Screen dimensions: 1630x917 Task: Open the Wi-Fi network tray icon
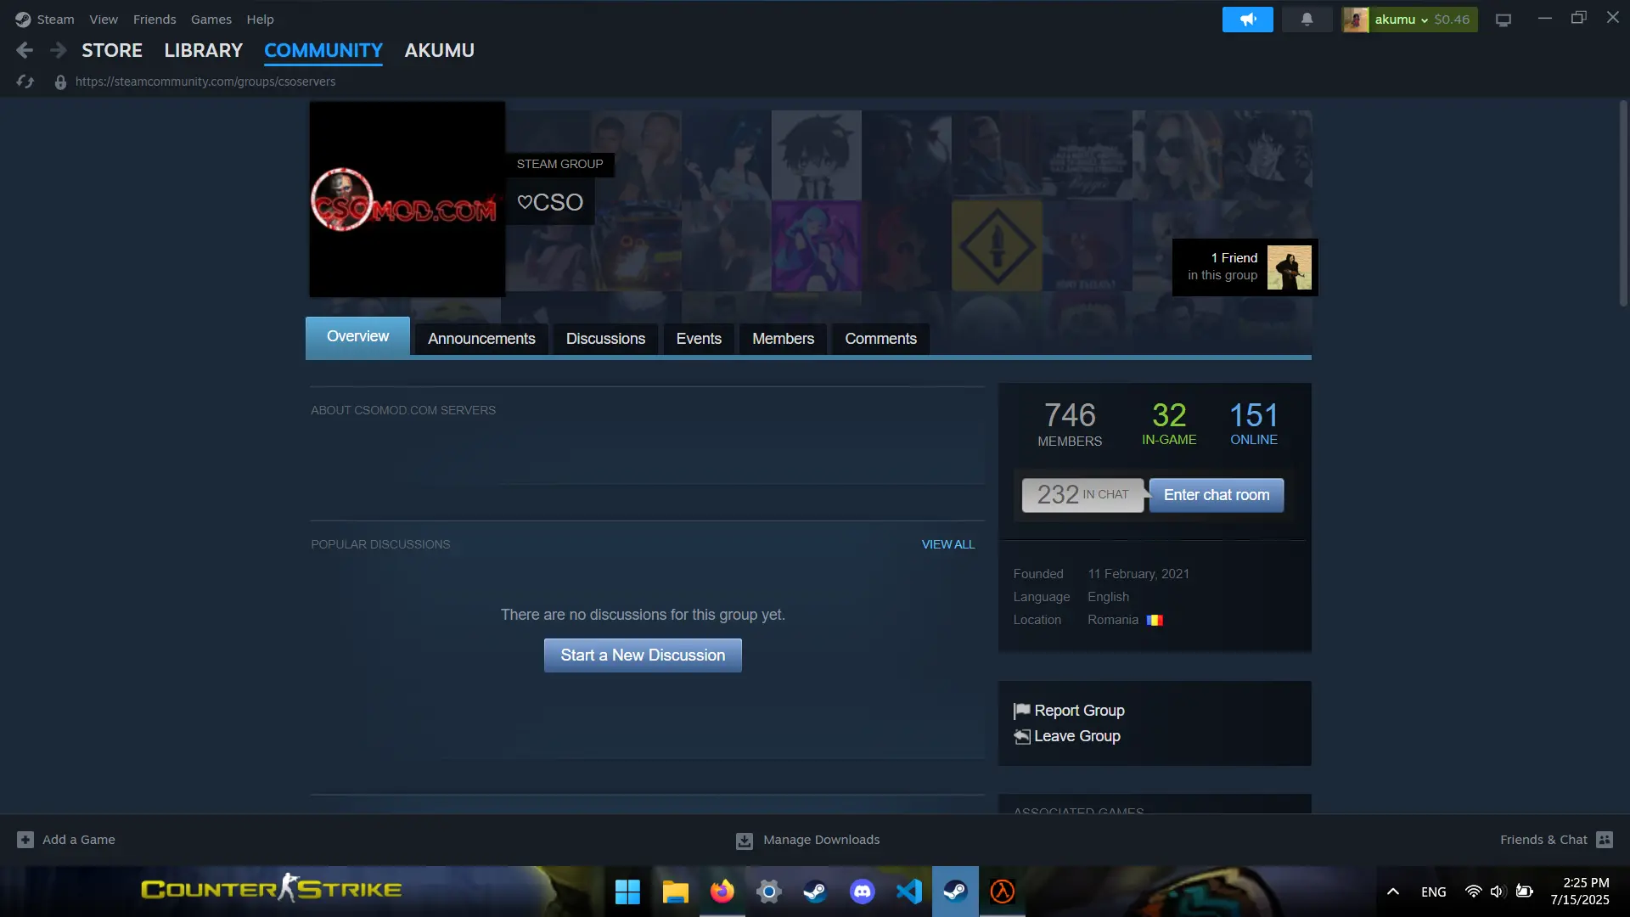(1473, 892)
